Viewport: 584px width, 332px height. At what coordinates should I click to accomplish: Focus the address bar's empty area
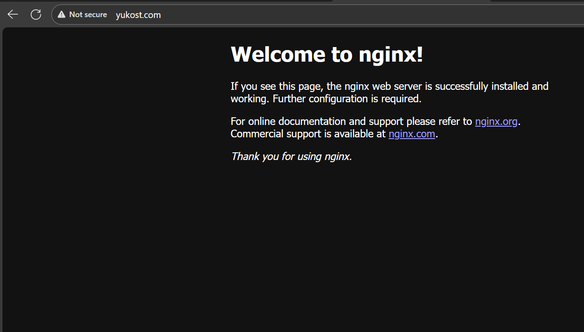point(342,15)
